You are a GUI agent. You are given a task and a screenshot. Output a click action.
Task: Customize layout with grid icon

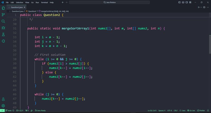(x=190, y=2)
